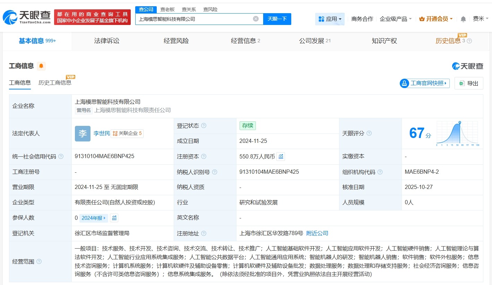Viewport: 492px width, 285px height.
Task: Click the VIP badge on 历史信息
Action: coord(463,36)
